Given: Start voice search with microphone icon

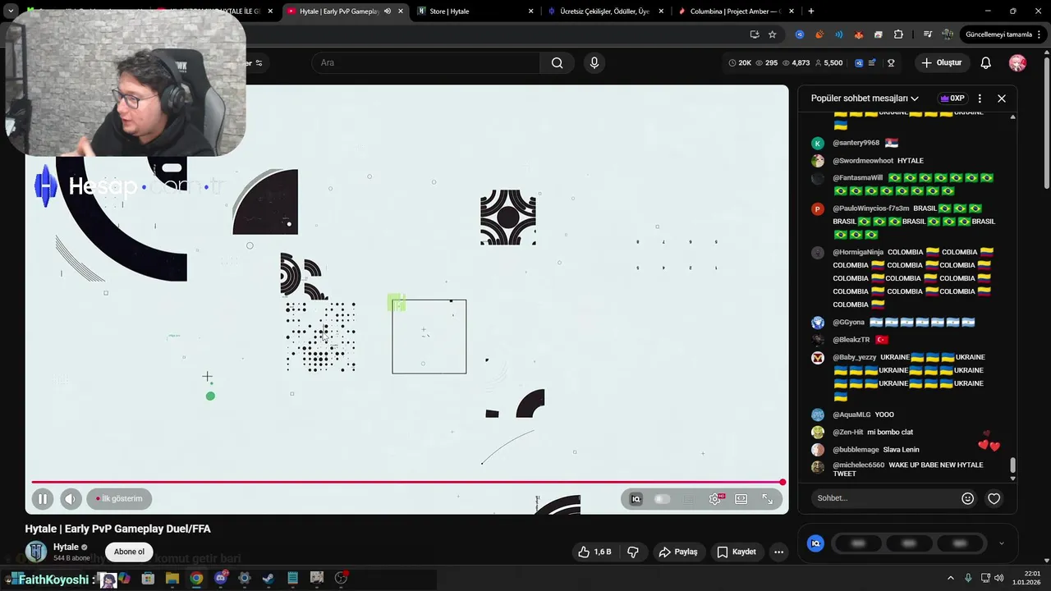Looking at the screenshot, I should [594, 62].
